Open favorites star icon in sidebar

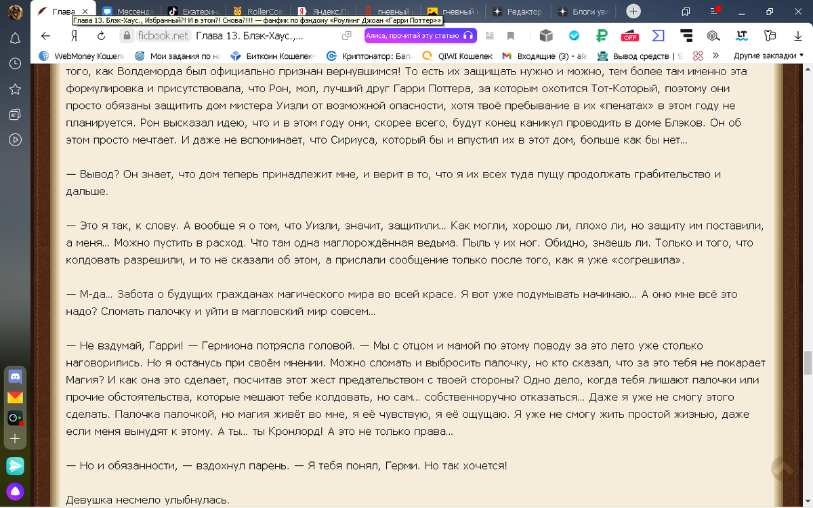(x=15, y=89)
